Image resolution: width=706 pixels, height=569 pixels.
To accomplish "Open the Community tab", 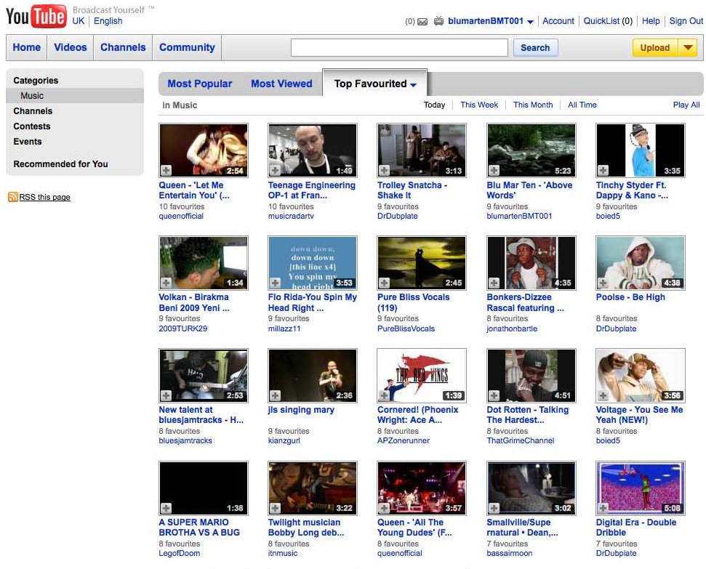I will point(187,47).
